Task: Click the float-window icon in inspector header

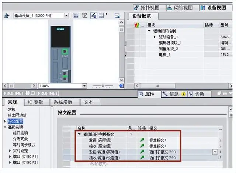Action: [x=219, y=93]
